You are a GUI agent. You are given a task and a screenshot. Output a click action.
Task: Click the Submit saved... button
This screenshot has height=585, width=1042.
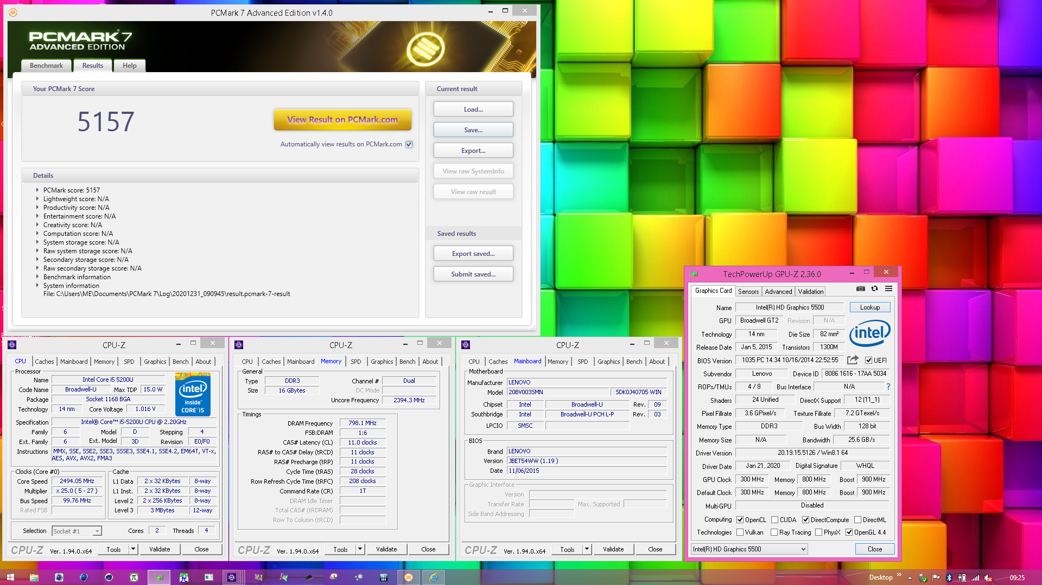(x=473, y=274)
